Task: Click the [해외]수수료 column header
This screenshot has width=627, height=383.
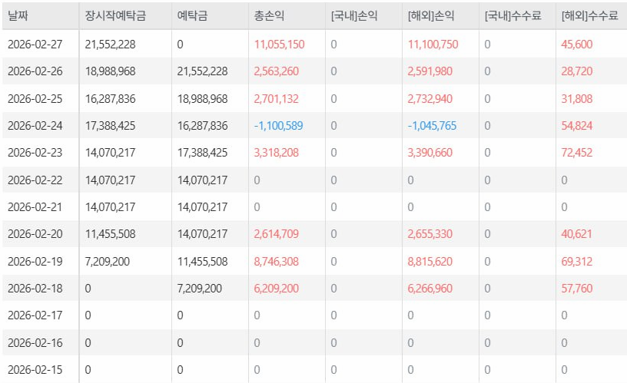Action: click(x=589, y=15)
